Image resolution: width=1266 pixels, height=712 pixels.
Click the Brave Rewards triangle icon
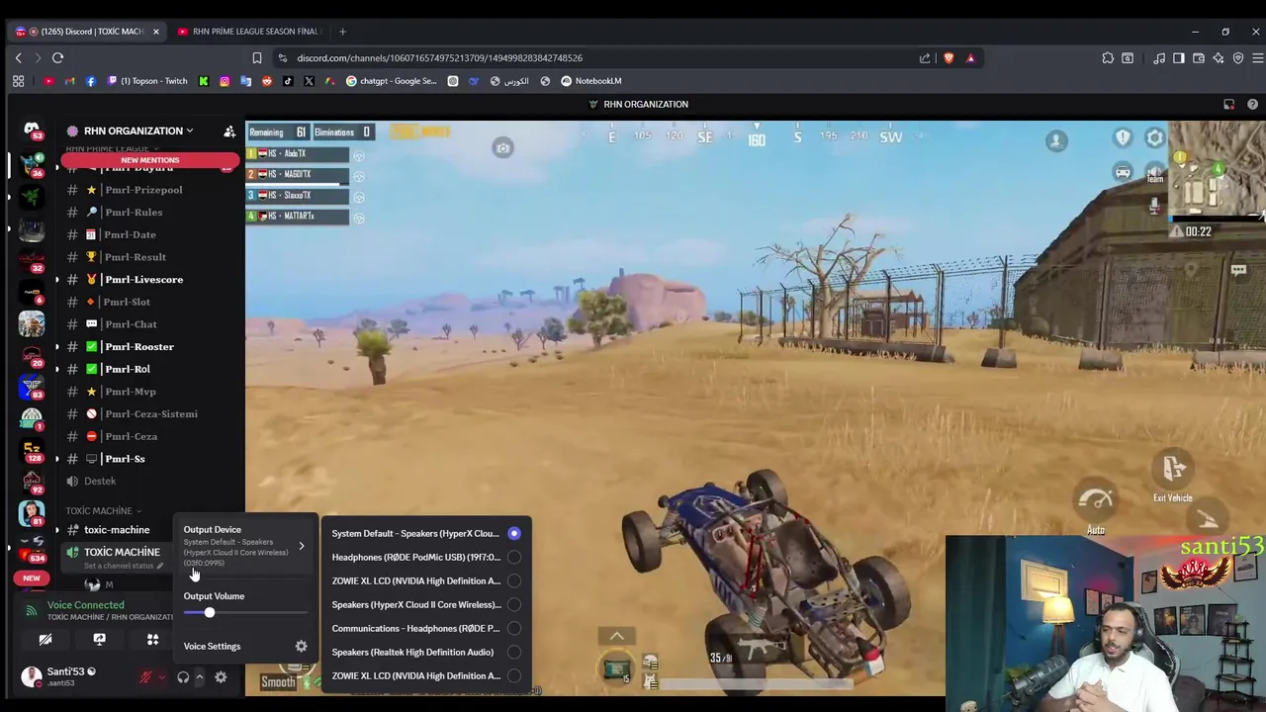pyautogui.click(x=970, y=58)
